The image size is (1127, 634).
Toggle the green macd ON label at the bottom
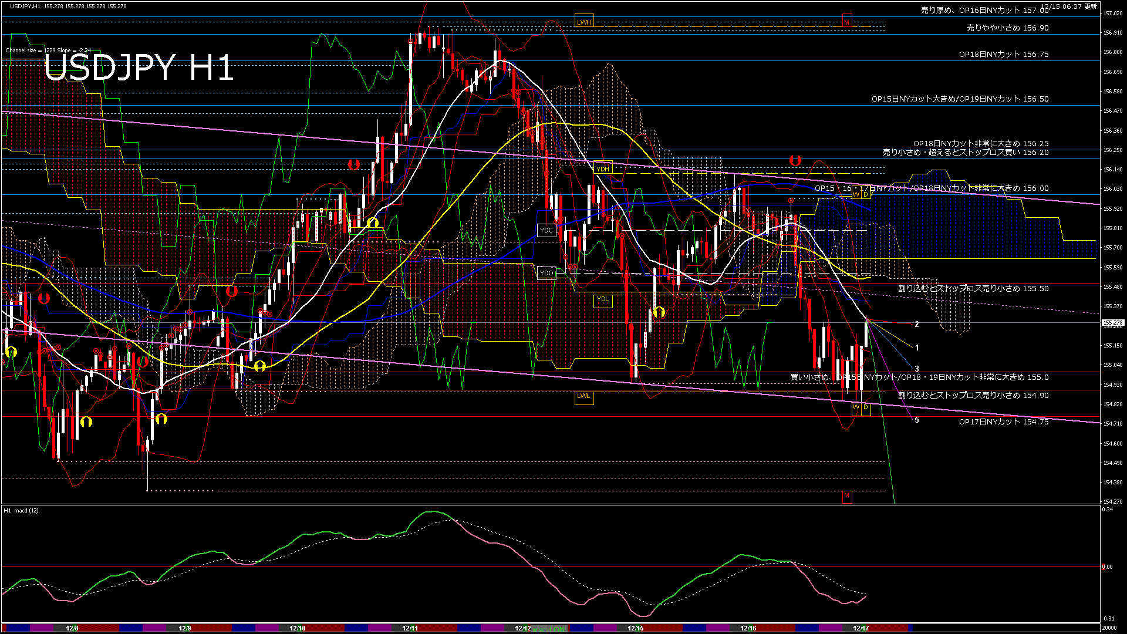tap(549, 629)
